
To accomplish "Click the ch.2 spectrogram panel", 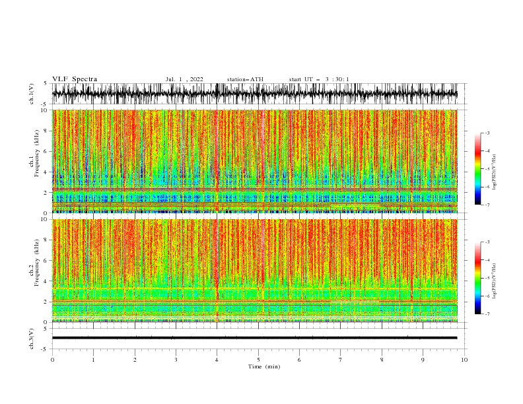I will pyautogui.click(x=254, y=271).
